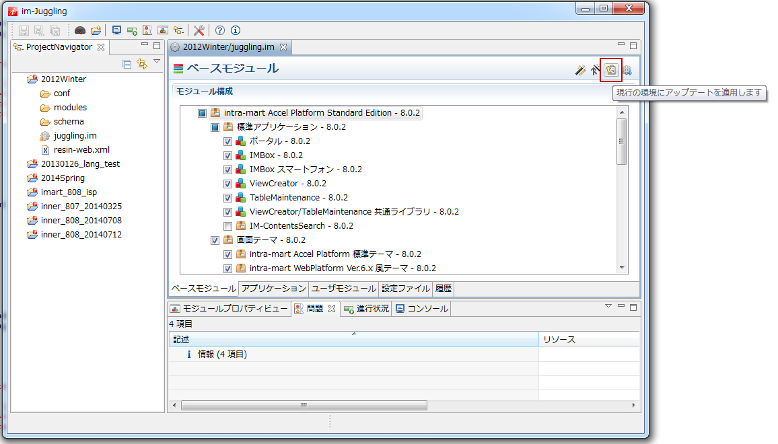
Task: Select resin-web.xml file
Action: point(81,150)
